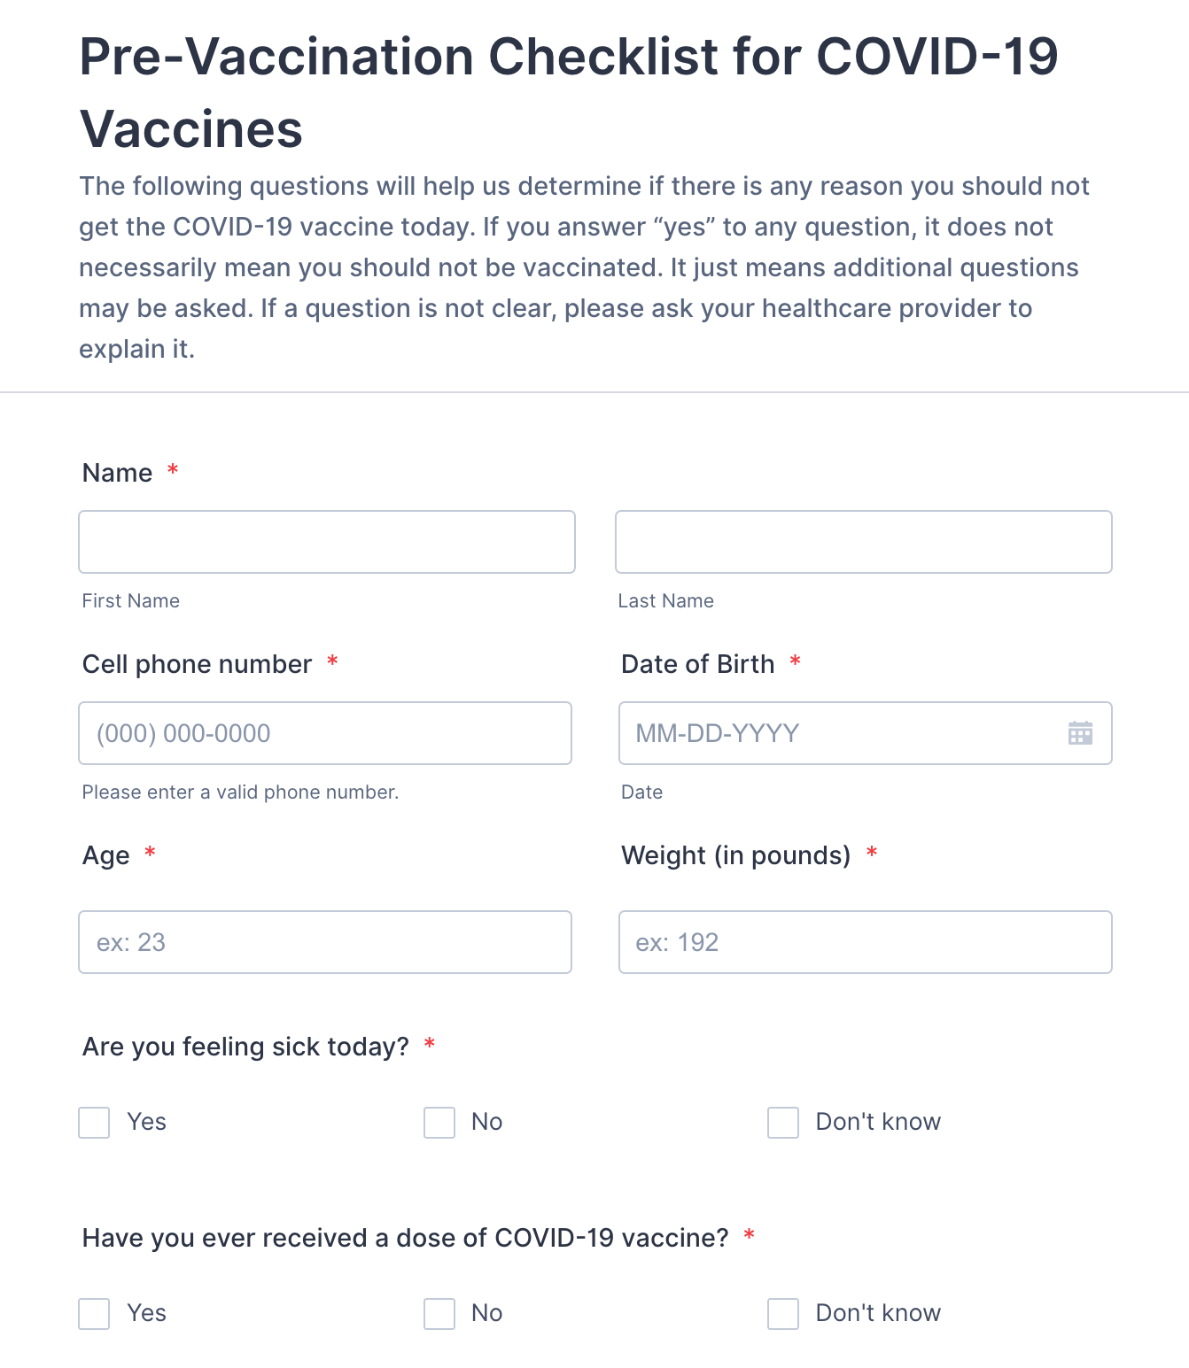Check No for received COVID-19 vaccine dose
This screenshot has height=1368, width=1189.
point(439,1313)
